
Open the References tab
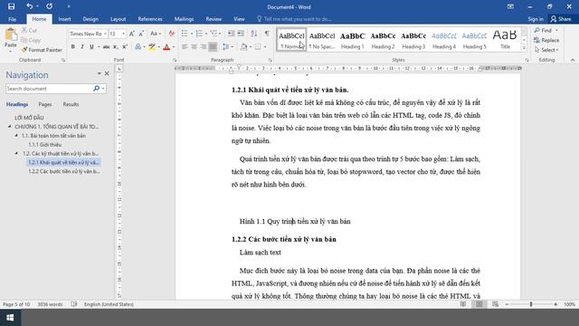click(x=150, y=19)
